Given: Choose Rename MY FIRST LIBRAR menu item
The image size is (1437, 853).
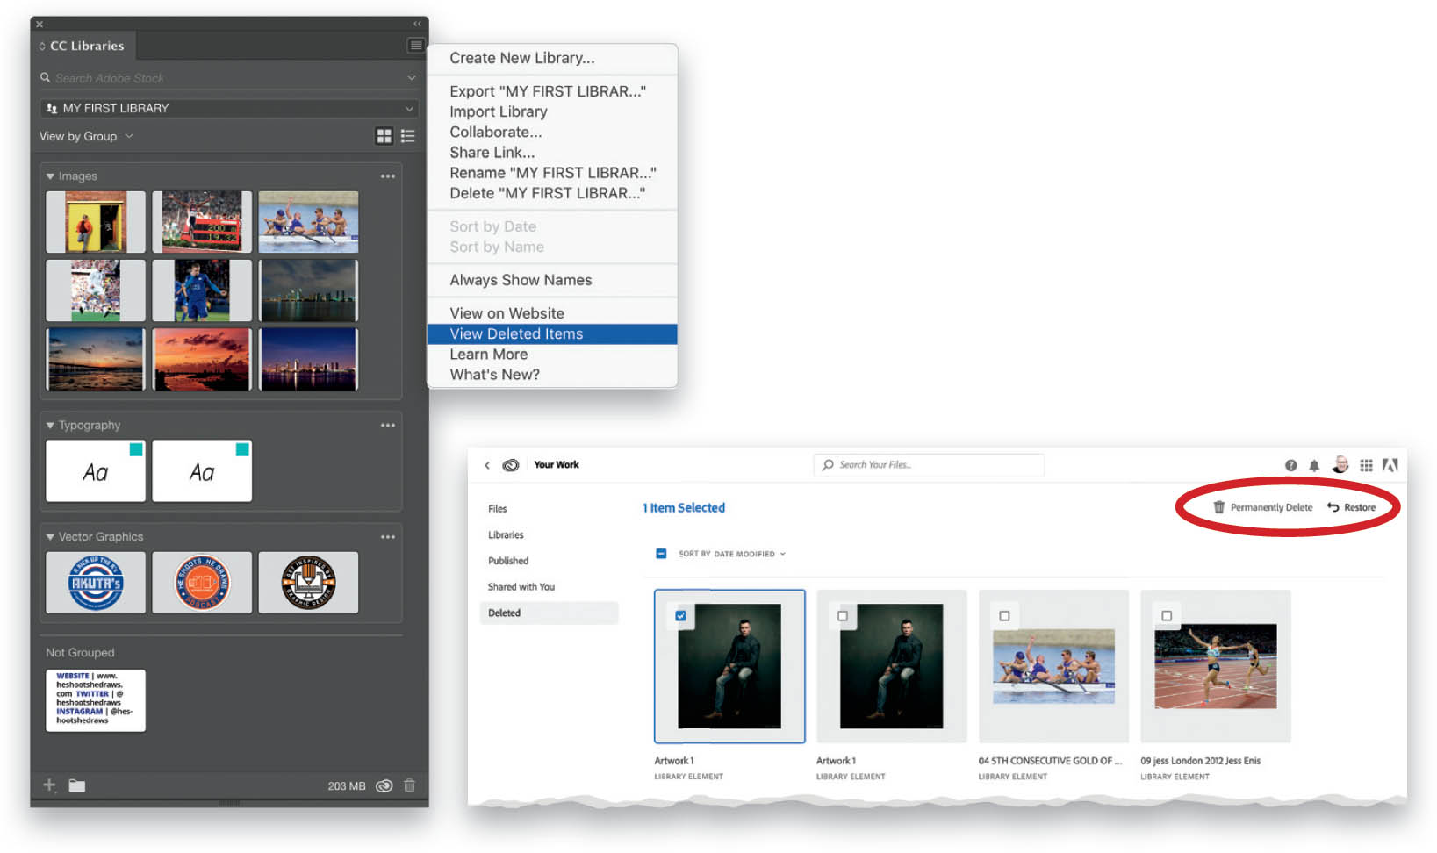Looking at the screenshot, I should pyautogui.click(x=552, y=173).
